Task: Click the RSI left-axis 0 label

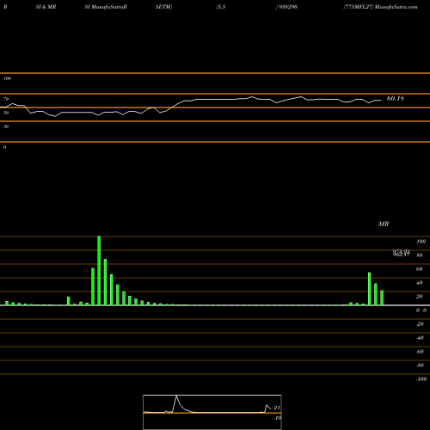Action: coord(4,147)
